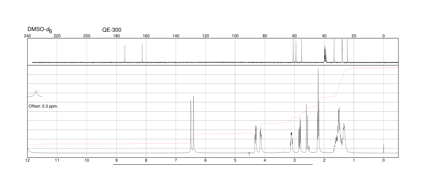Select the 220 tick label on carbon axis
The height and width of the screenshot is (182, 424).
(x=57, y=36)
